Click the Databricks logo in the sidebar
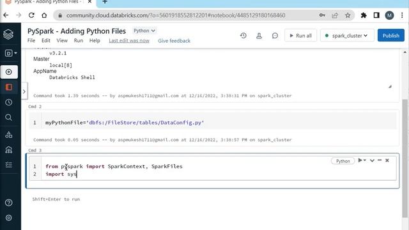The width and height of the screenshot is (409, 230). point(8,34)
